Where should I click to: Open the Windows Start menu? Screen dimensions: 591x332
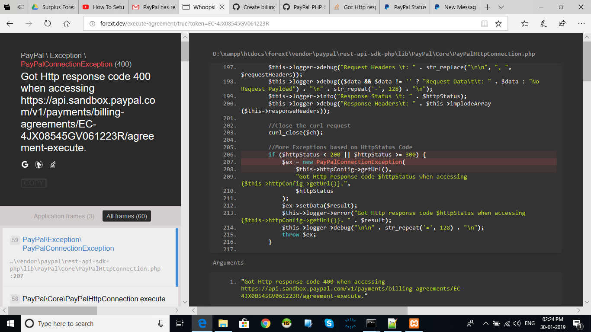pos(10,323)
